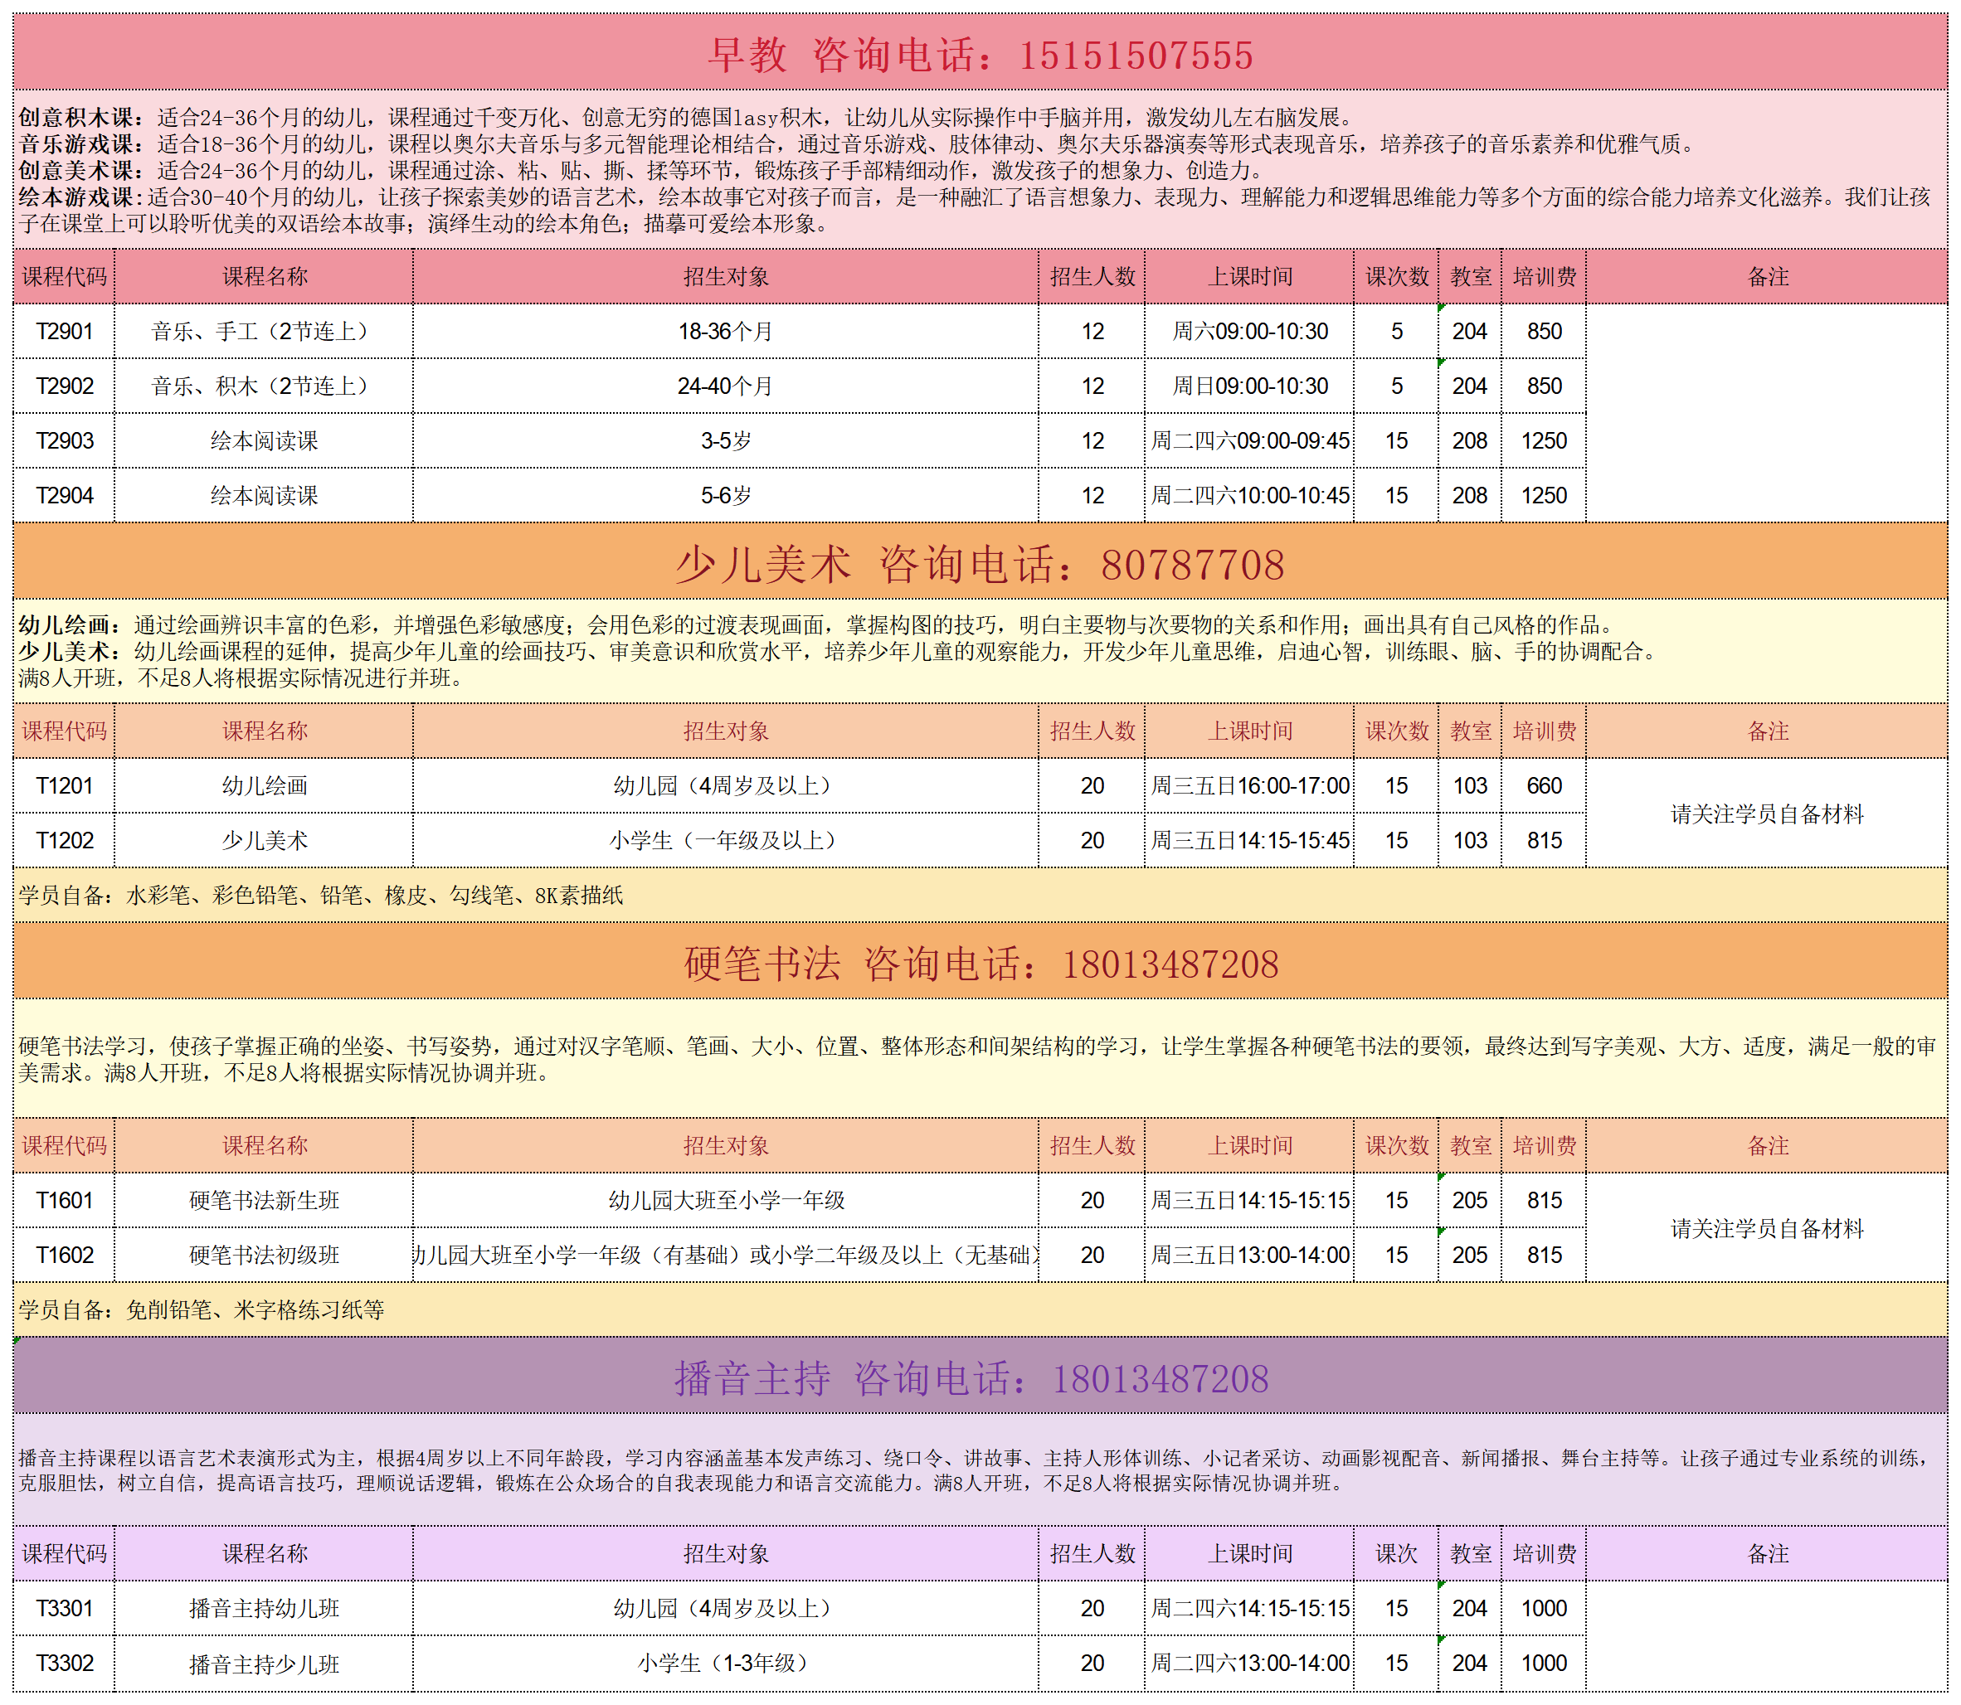Select the cell 幼儿园（4周岁及以上） in row T1201
The width and height of the screenshot is (1961, 1705).
[x=726, y=786]
